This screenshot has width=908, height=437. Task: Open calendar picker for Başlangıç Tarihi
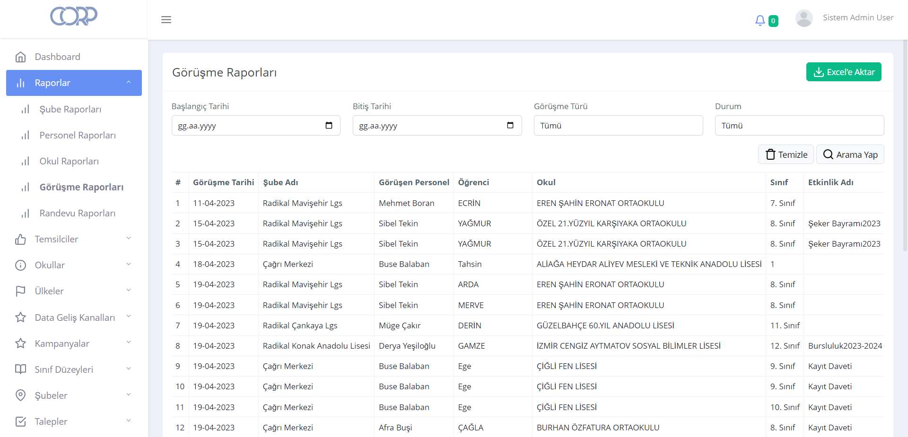(x=329, y=126)
